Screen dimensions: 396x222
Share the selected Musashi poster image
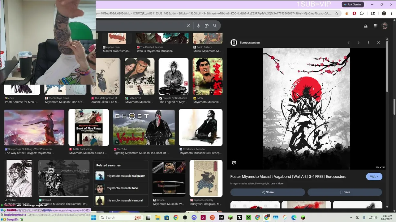(x=268, y=192)
